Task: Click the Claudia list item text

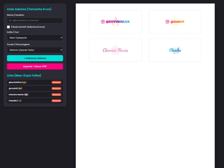Action: [15, 101]
